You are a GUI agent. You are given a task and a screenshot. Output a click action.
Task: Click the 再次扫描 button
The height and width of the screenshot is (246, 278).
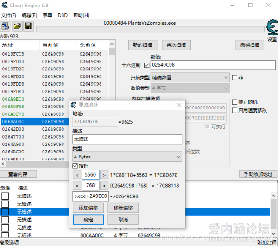(x=176, y=45)
